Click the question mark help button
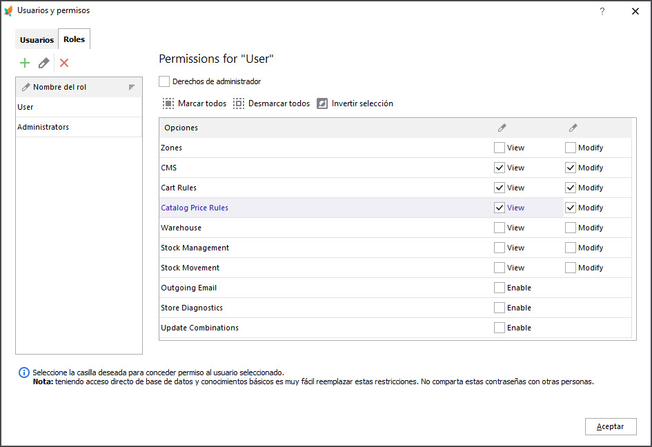 [x=602, y=11]
